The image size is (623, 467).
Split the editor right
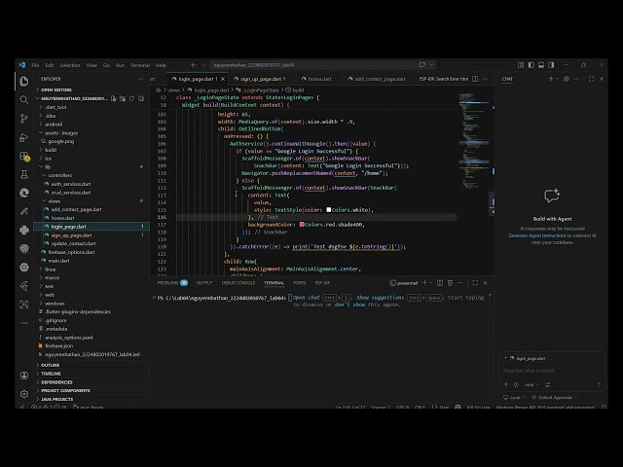(475, 79)
